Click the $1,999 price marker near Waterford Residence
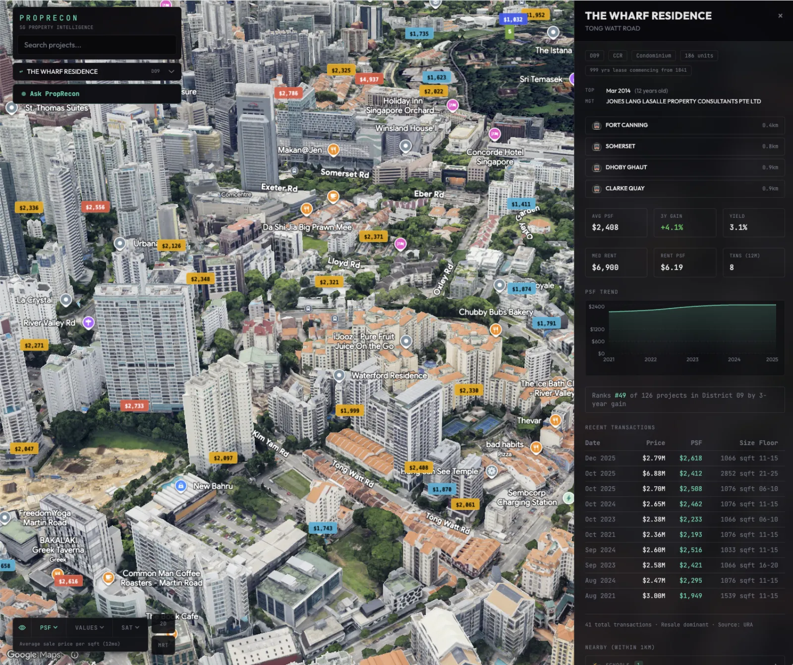Image resolution: width=793 pixels, height=665 pixels. click(x=350, y=410)
